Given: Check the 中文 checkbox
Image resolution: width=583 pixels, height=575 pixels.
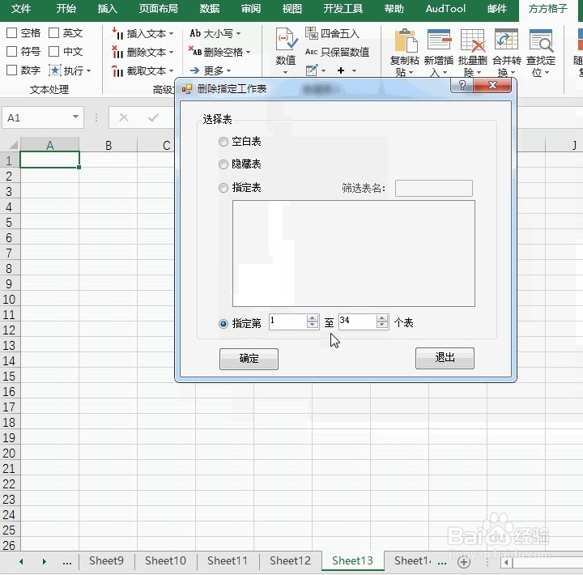Looking at the screenshot, I should click(54, 51).
